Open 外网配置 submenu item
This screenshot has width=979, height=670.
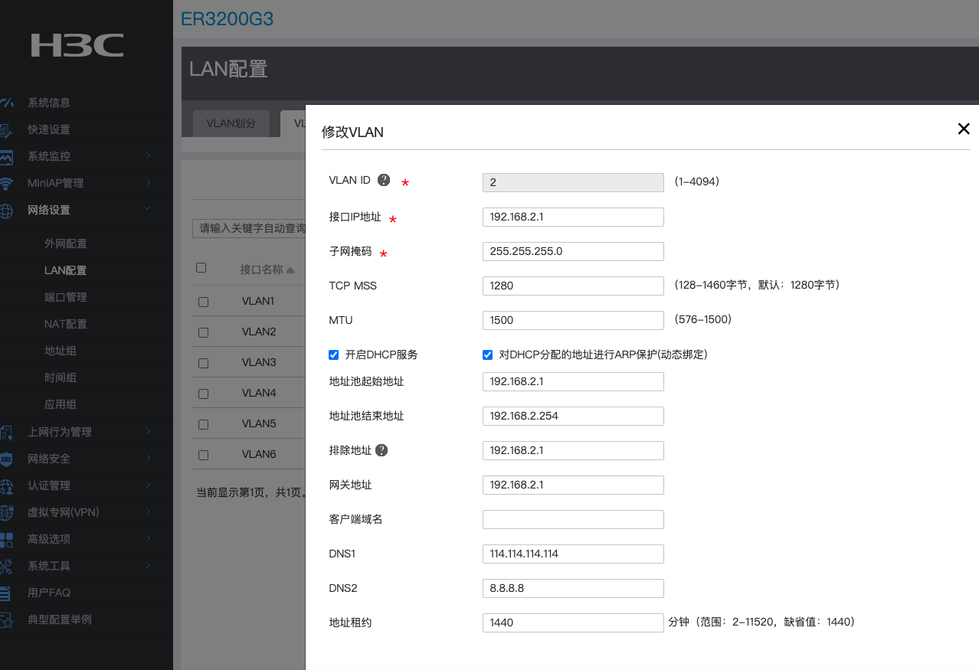pos(66,243)
